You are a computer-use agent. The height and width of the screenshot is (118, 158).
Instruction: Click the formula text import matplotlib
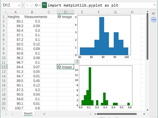pyautogui.click(x=83, y=5)
